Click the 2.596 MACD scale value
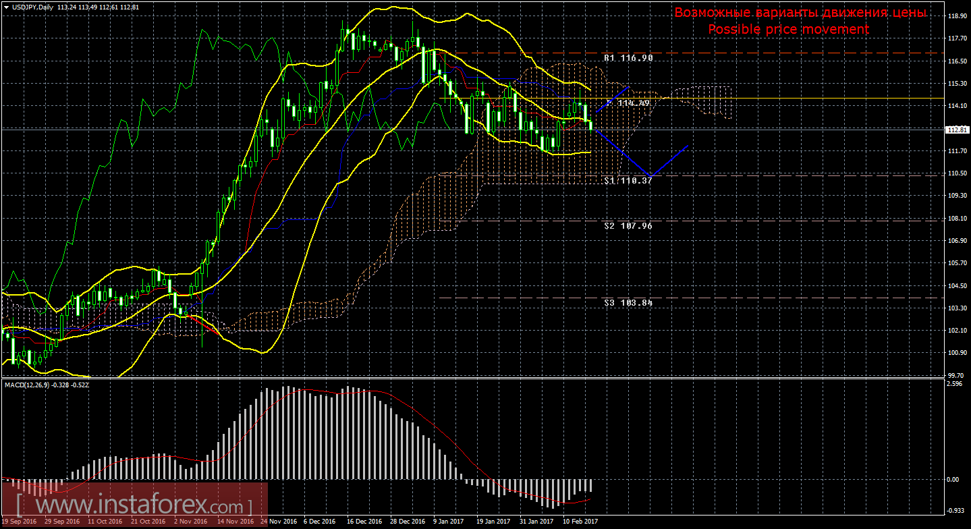 tap(954, 384)
